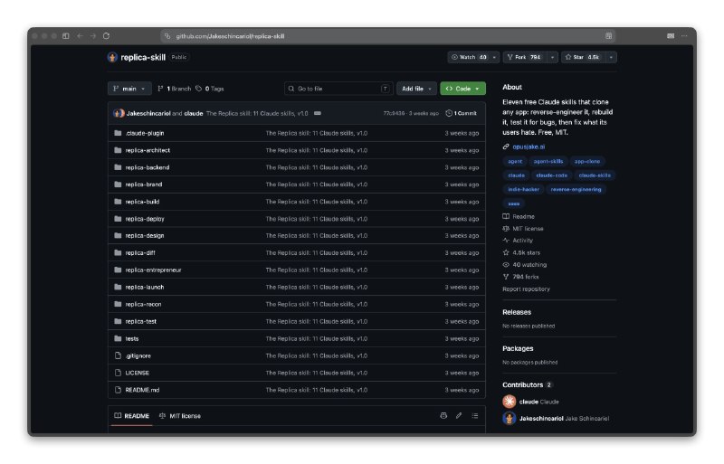Switch to the MIT license tab
The image size is (724, 464).
[x=180, y=416]
